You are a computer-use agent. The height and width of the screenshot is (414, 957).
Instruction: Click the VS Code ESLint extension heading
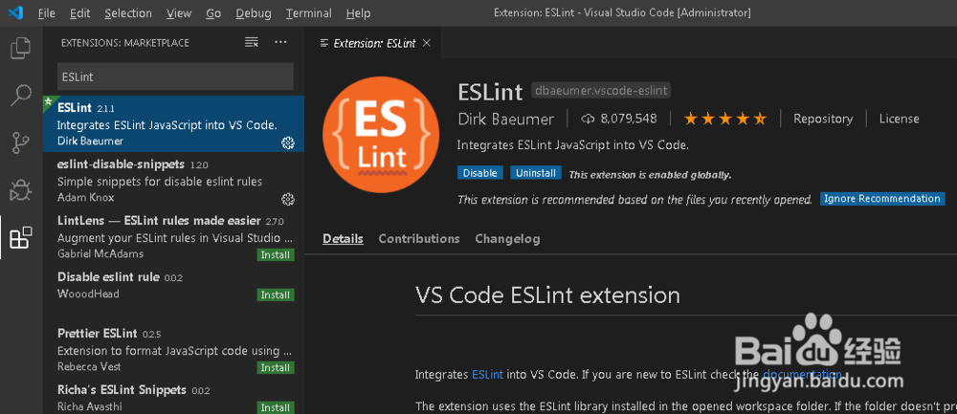click(547, 295)
